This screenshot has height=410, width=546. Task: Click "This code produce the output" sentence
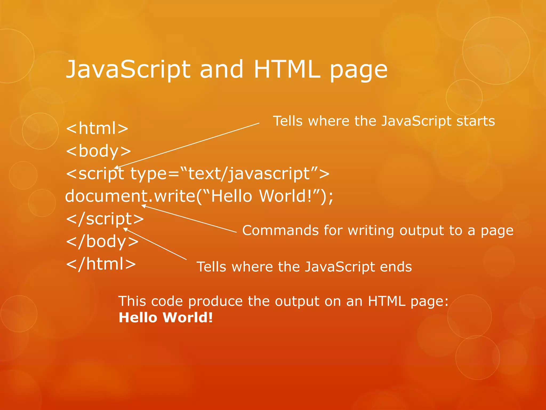284,302
